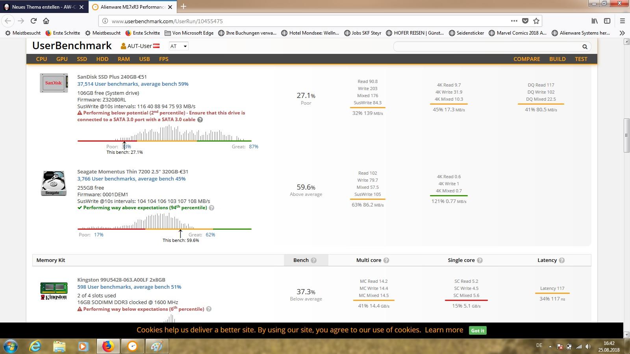Switch to the Firefox taskbar button
The height and width of the screenshot is (354, 630).
click(x=108, y=346)
